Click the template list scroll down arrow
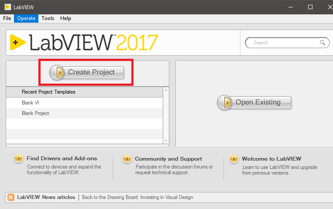Screen dimensions: 333x209 pyautogui.click(x=166, y=141)
